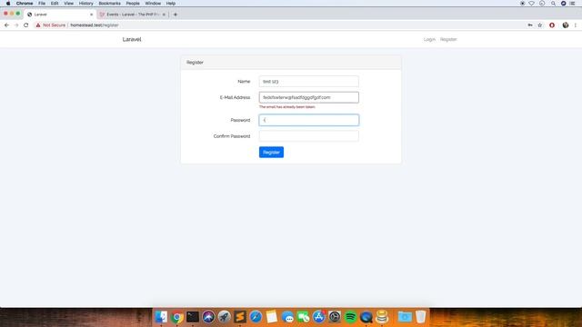Open Spotlight search in menu bar
This screenshot has height=327, width=582.
pyautogui.click(x=553, y=4)
